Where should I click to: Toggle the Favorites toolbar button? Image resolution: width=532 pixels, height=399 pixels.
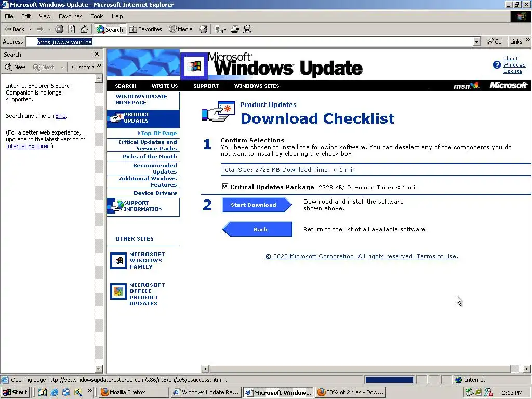tap(145, 29)
